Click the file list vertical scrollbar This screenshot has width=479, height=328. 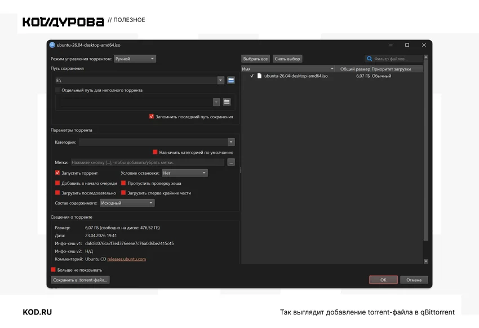tap(426, 150)
